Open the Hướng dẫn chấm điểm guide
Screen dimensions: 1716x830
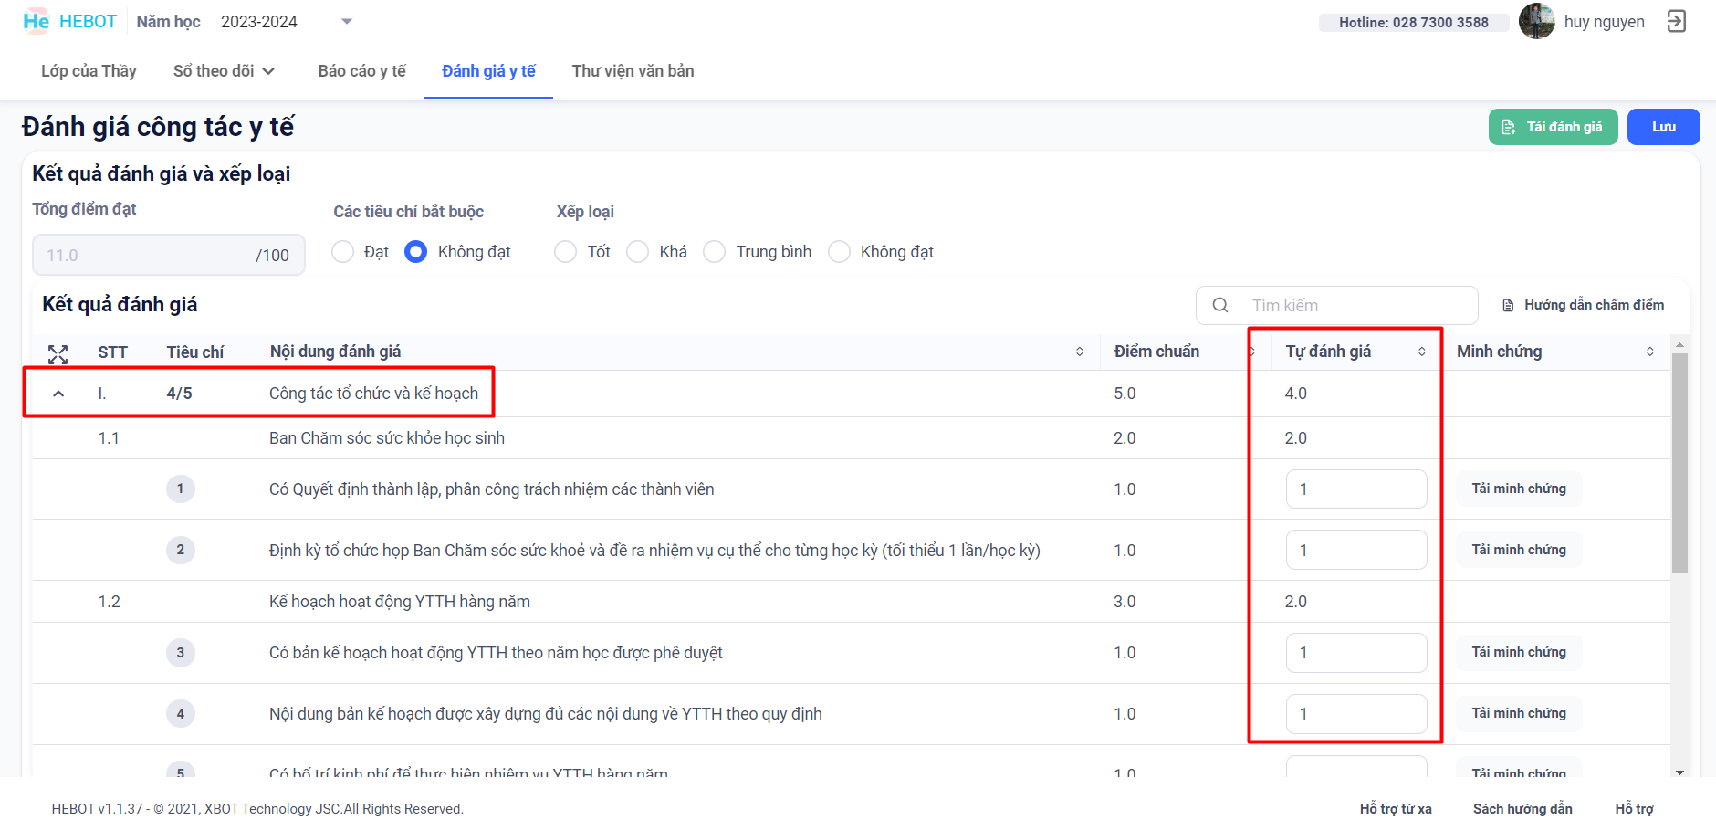(x=1583, y=305)
